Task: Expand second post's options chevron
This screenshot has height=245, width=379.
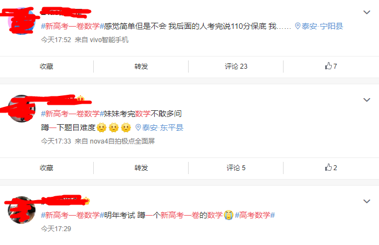Action: [367, 100]
